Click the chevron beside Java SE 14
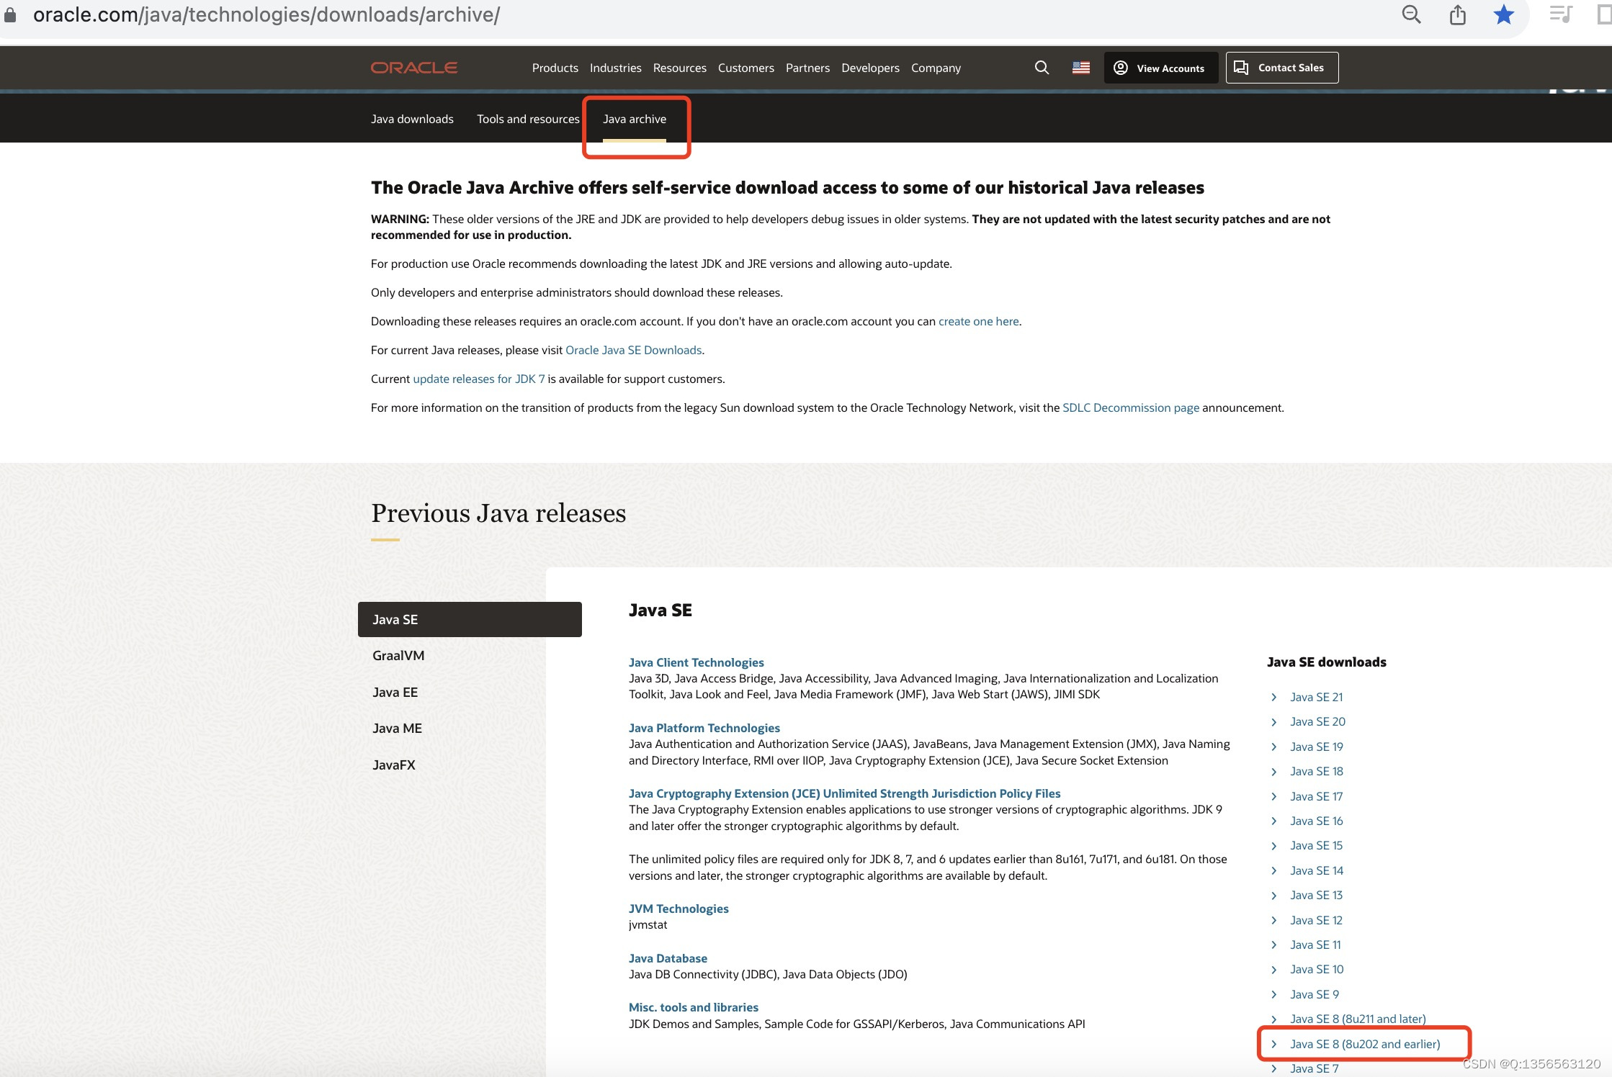This screenshot has width=1612, height=1077. coord(1273,870)
